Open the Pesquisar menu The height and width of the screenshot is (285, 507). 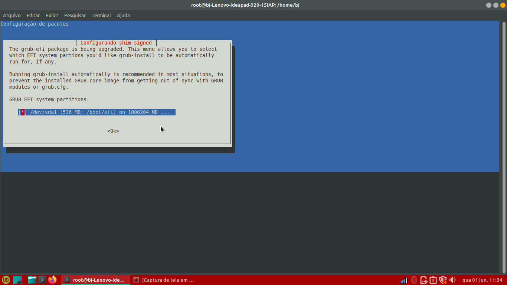[x=75, y=15]
